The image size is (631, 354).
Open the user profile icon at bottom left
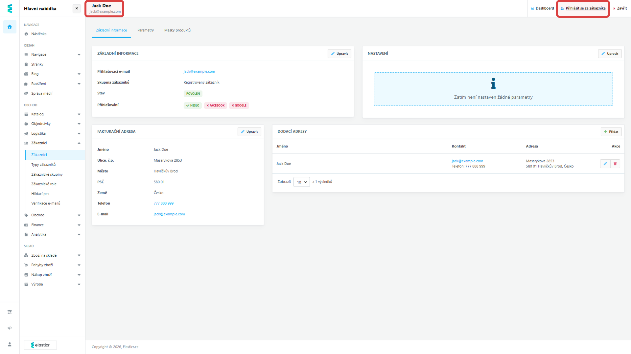coord(10,344)
